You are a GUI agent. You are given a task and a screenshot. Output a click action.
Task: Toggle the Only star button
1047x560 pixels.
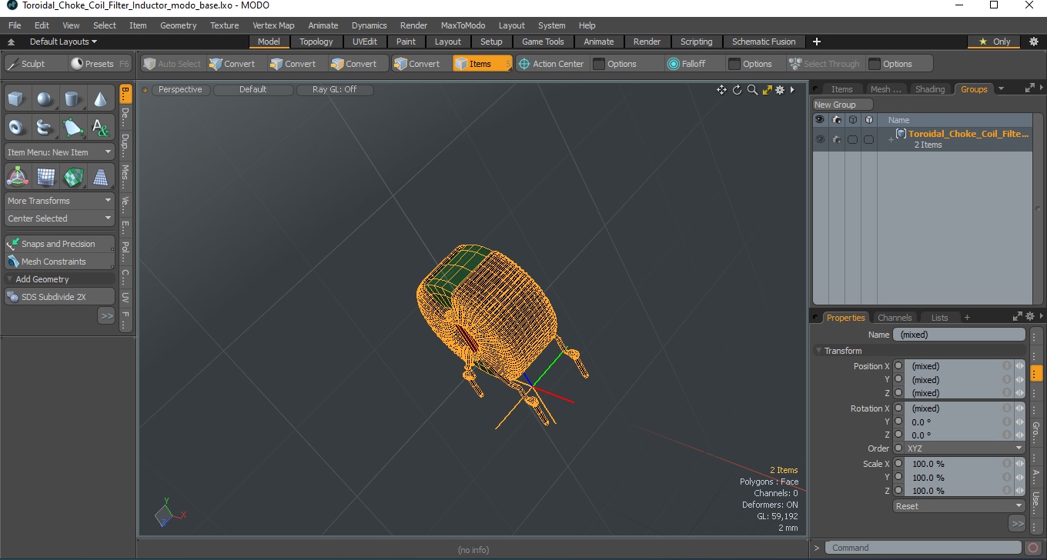(994, 42)
